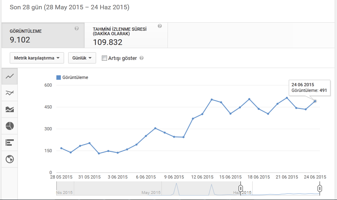Click help icon beside Tahmini İzlenme Süresi
Image resolution: width=337 pixels, height=200 pixels.
coord(160,26)
